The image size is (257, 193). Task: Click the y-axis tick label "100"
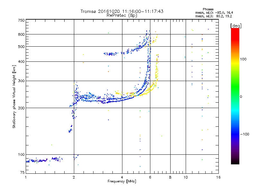pyautogui.click(x=21, y=154)
